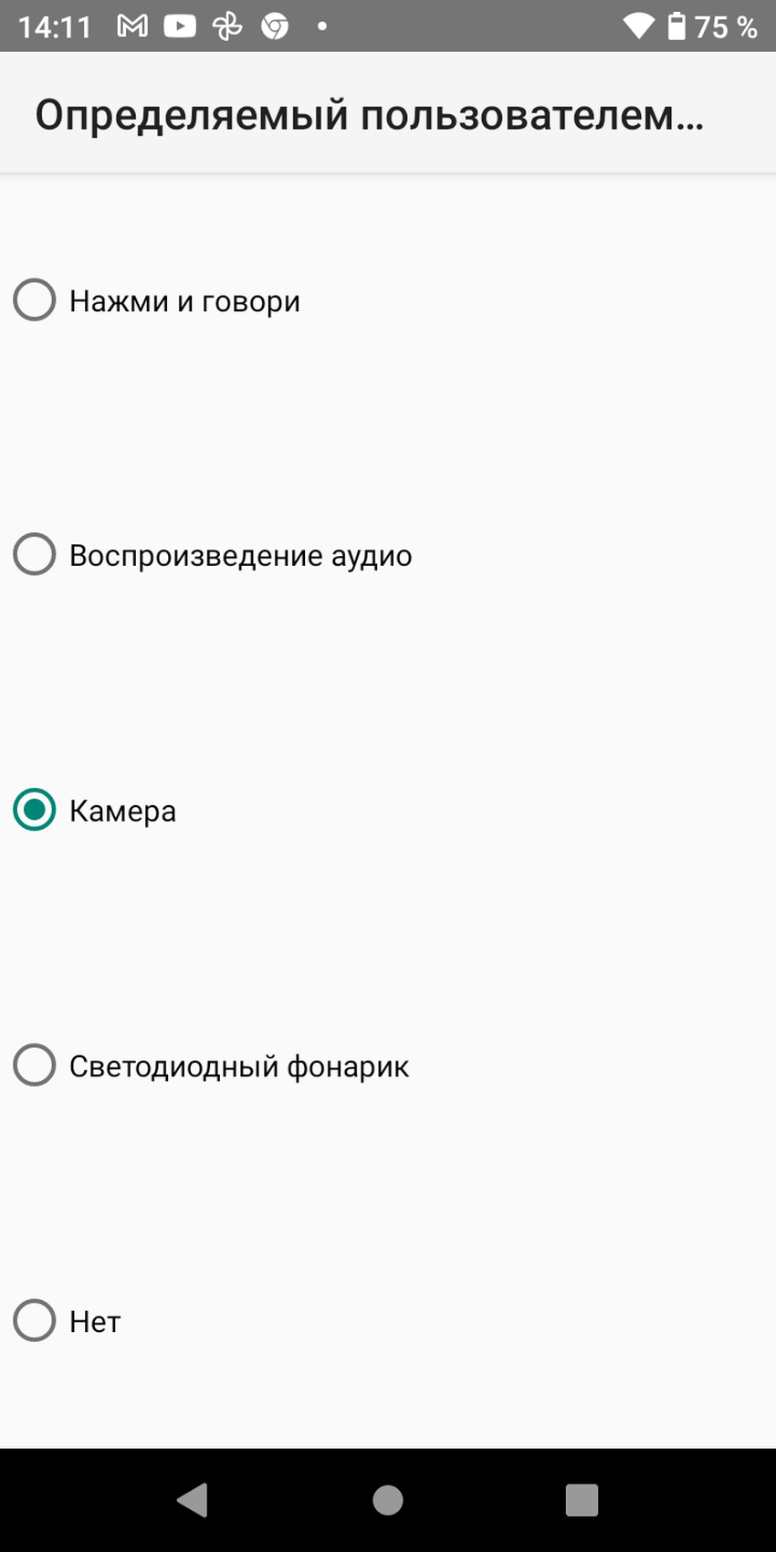Tap the Chrome notification icon
Image resolution: width=776 pixels, height=1552 pixels.
click(x=275, y=26)
